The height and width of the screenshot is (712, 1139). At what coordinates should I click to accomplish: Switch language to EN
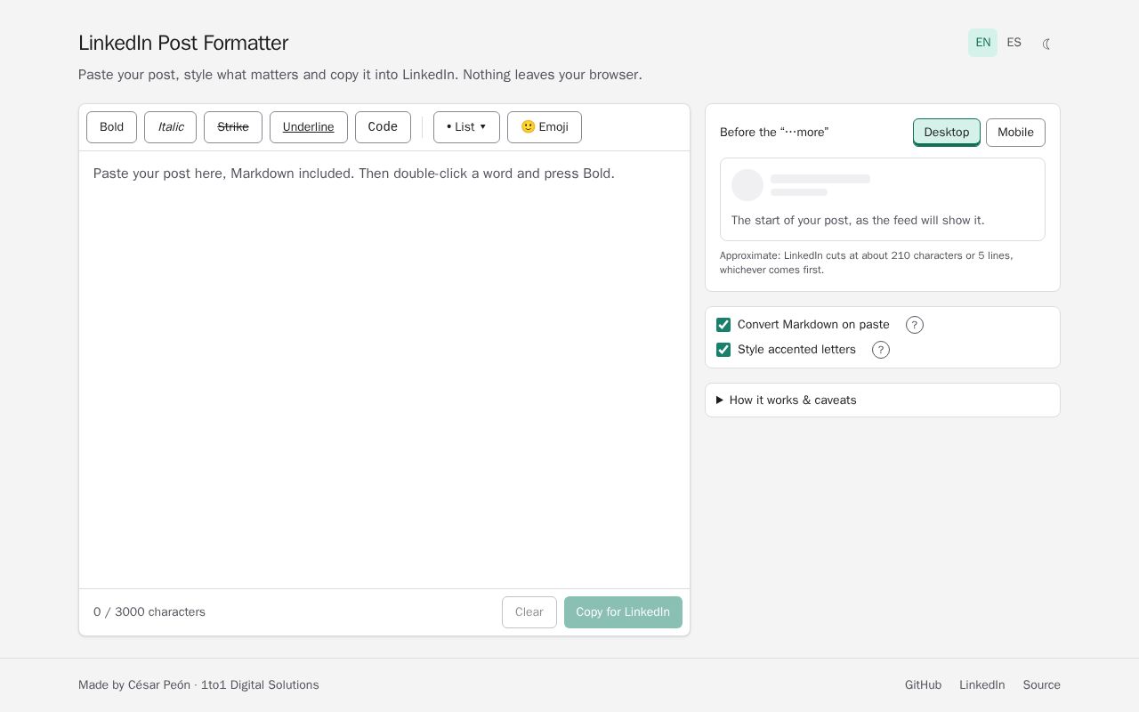[982, 43]
